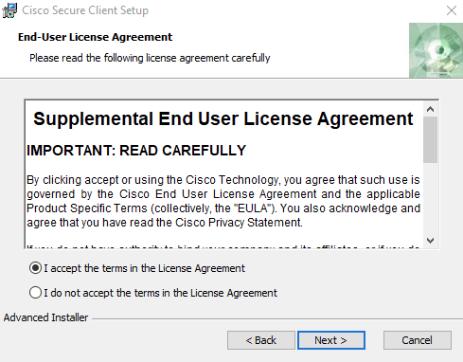Click the Cisco Secure Client Setup title text
This screenshot has width=463, height=362.
coord(85,10)
